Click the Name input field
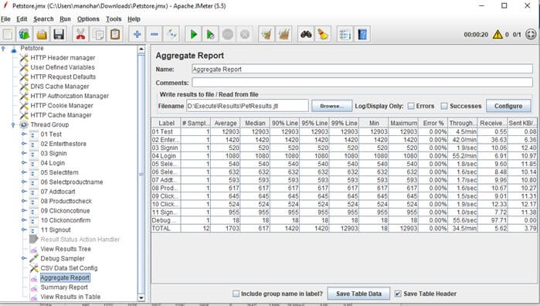540x306 pixels. [x=362, y=70]
